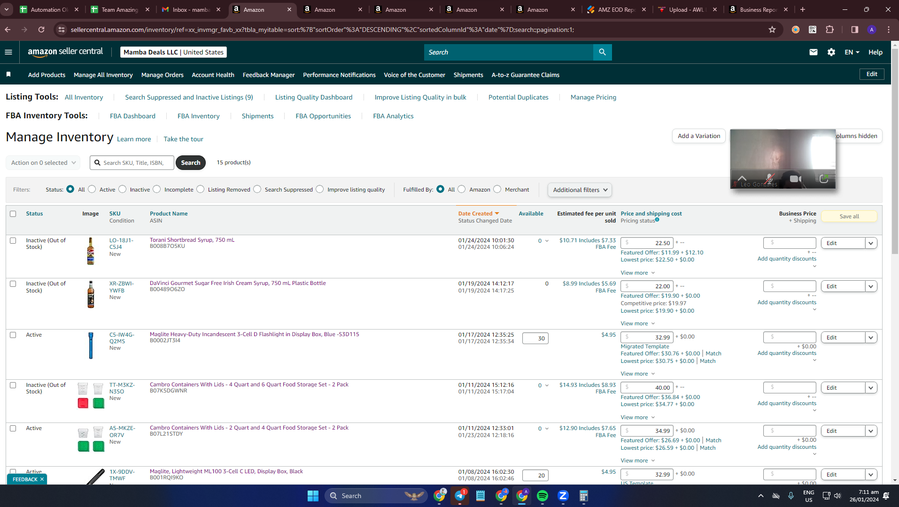The width and height of the screenshot is (899, 507).
Task: Switch to the AMZ EOD Report browser tab
Action: (617, 9)
